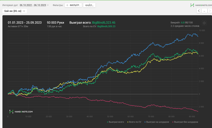The image size is (212, 128).
Task: Toggle the Выиграл на шоудауне legend series
Action: point(157,122)
